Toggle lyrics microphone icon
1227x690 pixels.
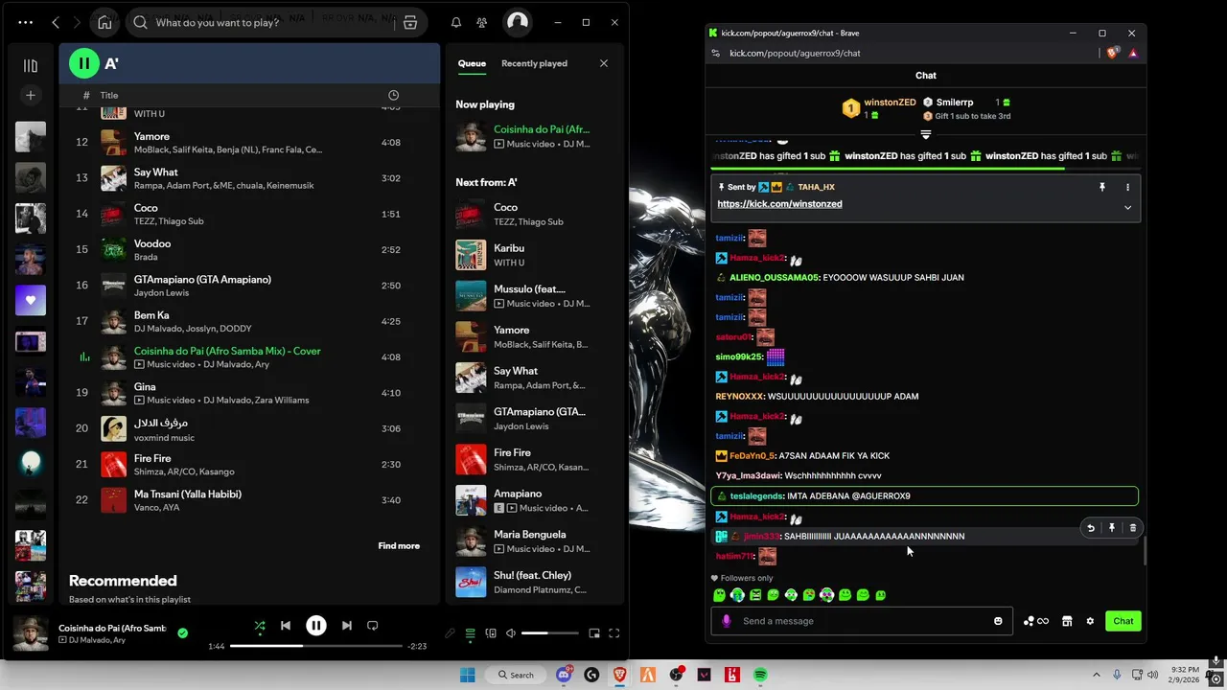(450, 632)
